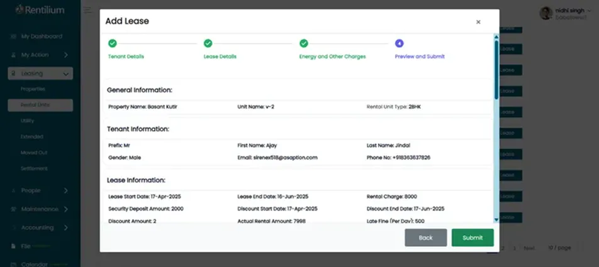Select the Tenant Details step checkmark
This screenshot has height=267, width=599.
pyautogui.click(x=112, y=43)
